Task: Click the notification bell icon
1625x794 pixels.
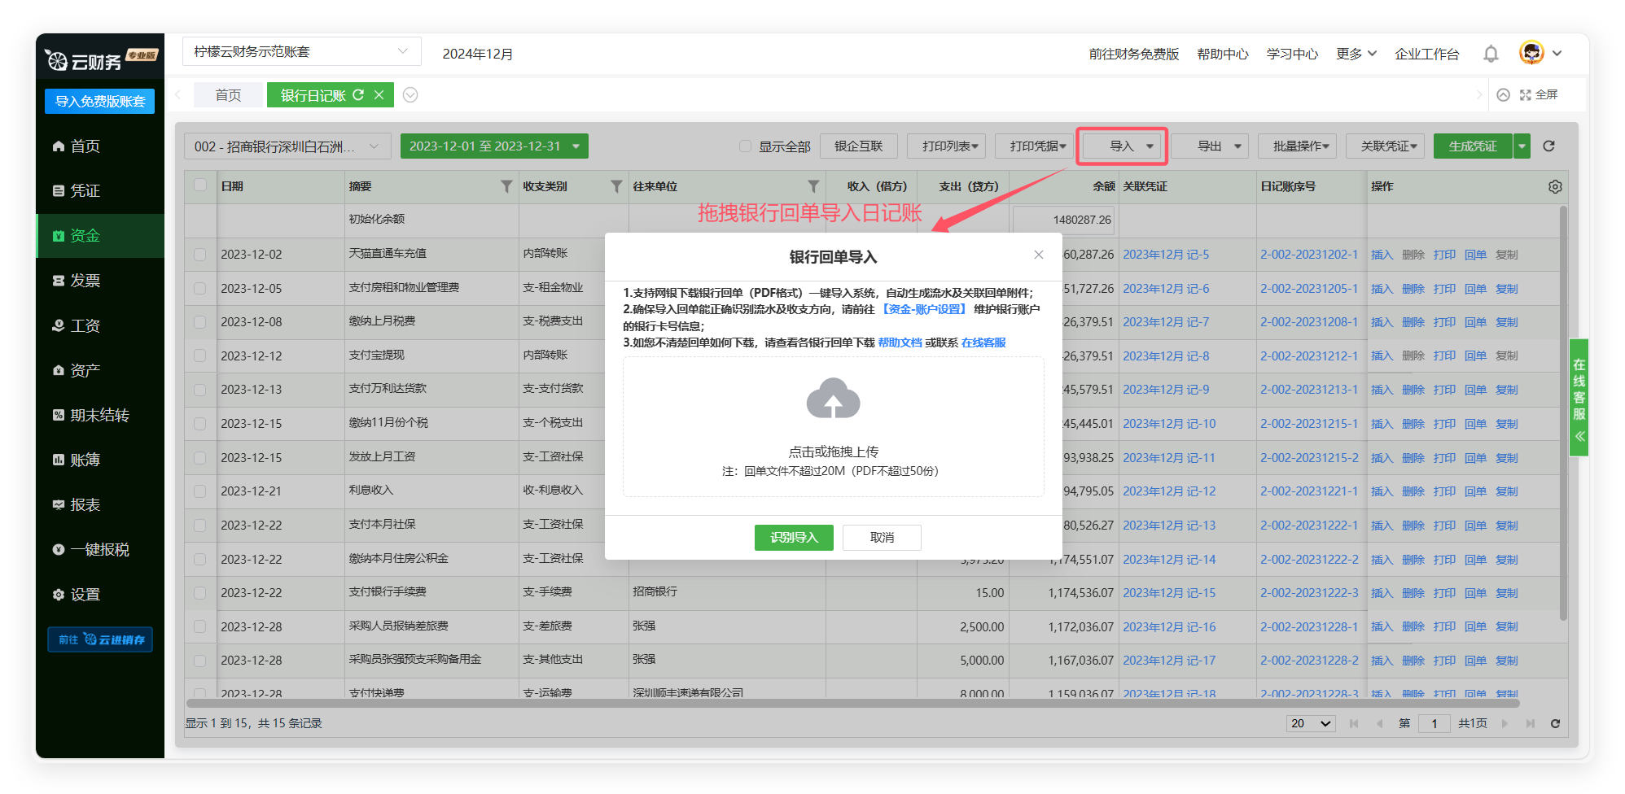Action: click(1490, 54)
